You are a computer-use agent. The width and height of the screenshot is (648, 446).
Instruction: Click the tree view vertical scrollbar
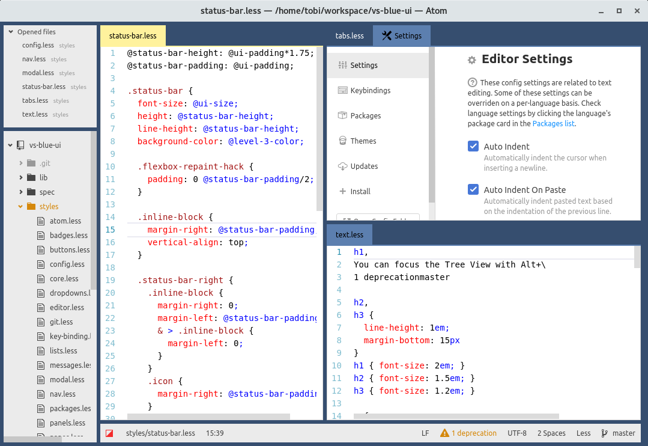tap(94, 210)
